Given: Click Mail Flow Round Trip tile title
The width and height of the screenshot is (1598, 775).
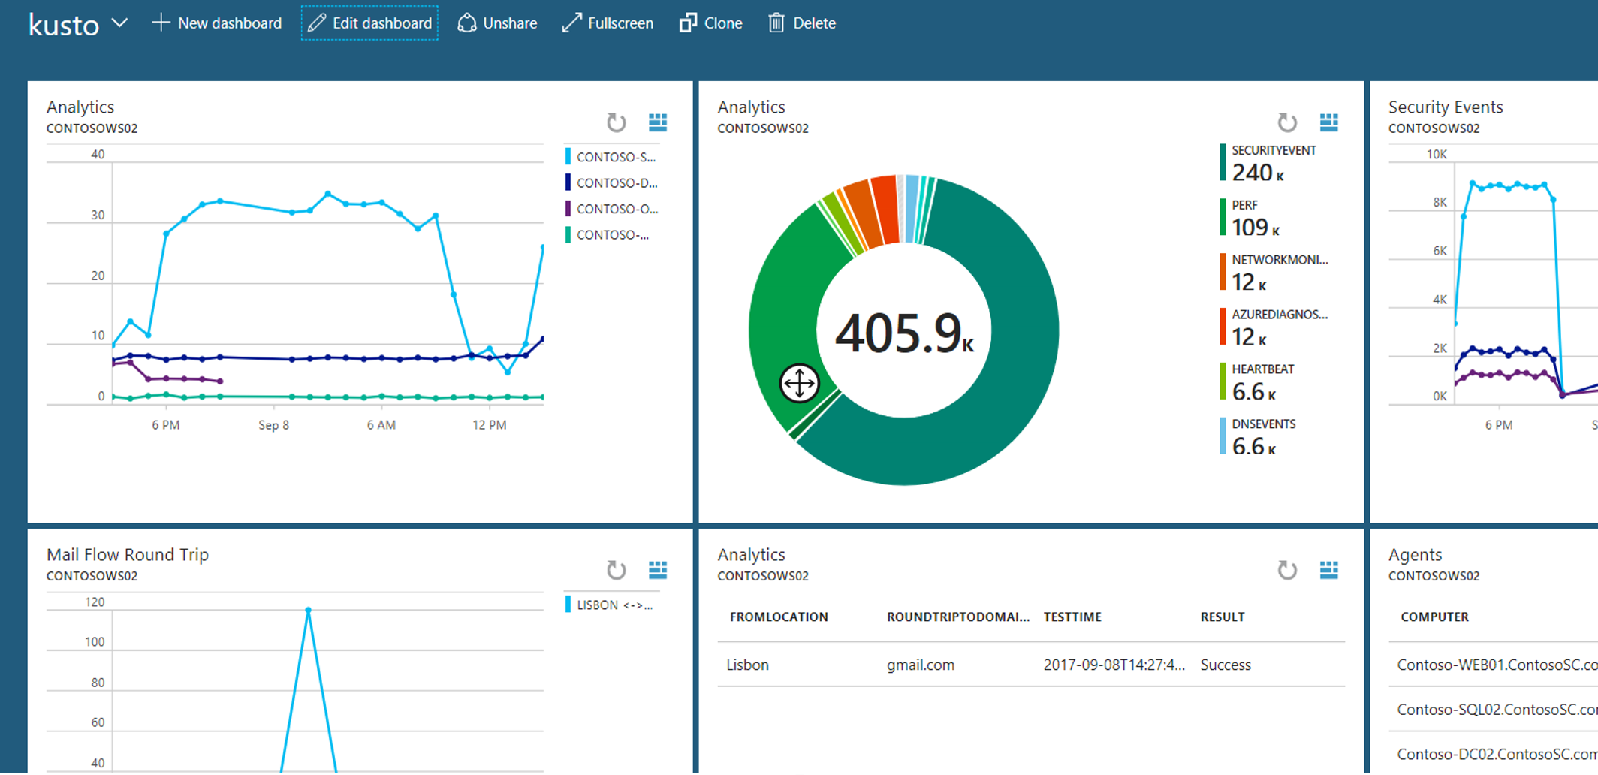Looking at the screenshot, I should tap(128, 554).
